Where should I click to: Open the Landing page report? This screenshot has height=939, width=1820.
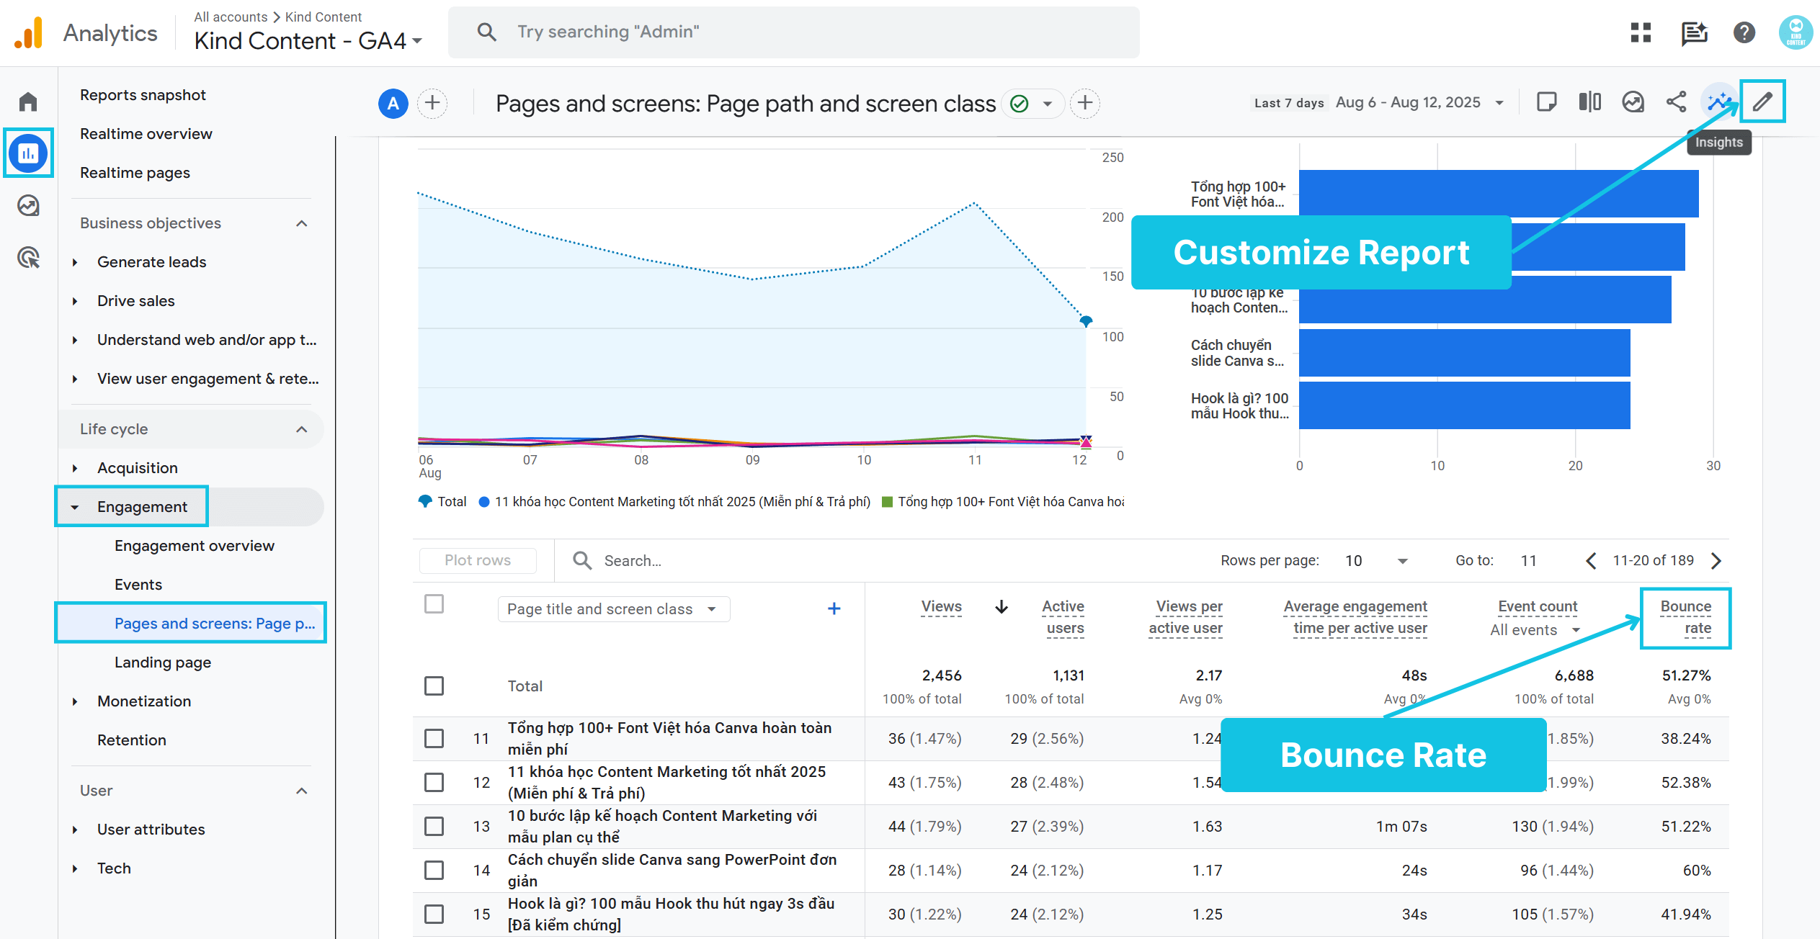(162, 662)
